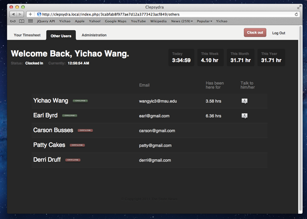307x219 pixels.
Task: Click the Log Out link
Action: (x=278, y=33)
